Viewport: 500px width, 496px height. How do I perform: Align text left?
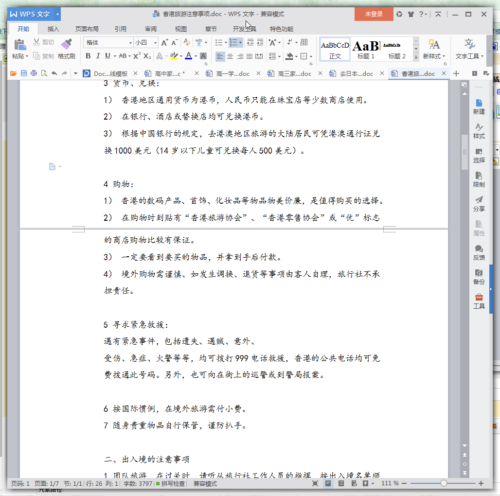[x=220, y=56]
